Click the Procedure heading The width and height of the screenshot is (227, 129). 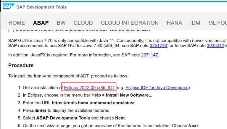(21, 65)
